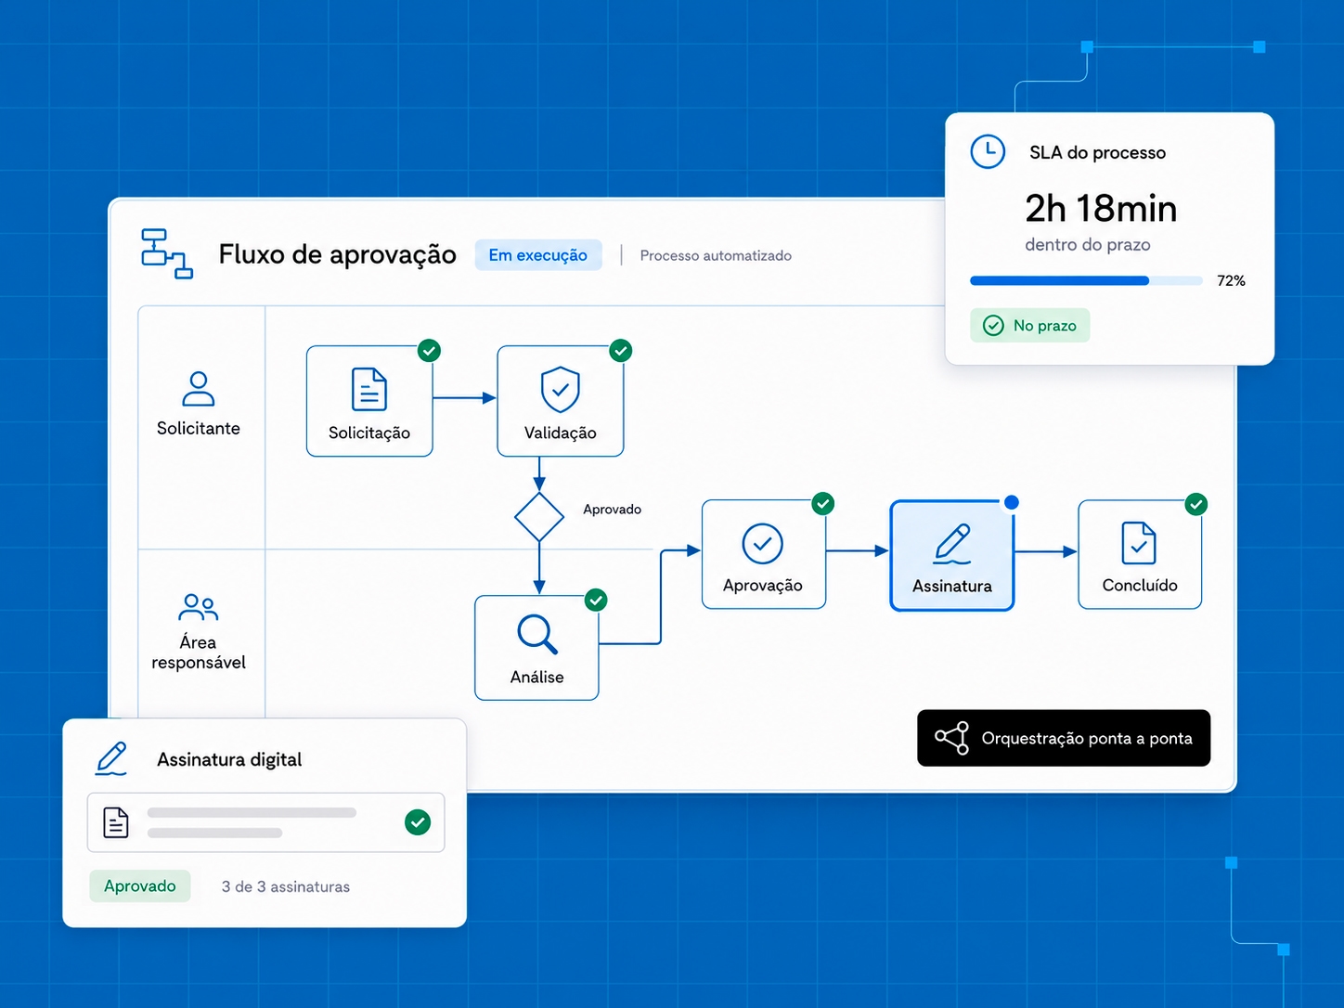Click the 2h 18min SLA value
This screenshot has width=1344, height=1008.
coord(1101,209)
